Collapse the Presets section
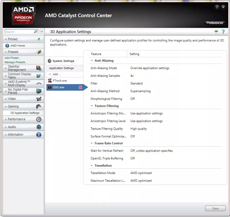 coord(6,52)
